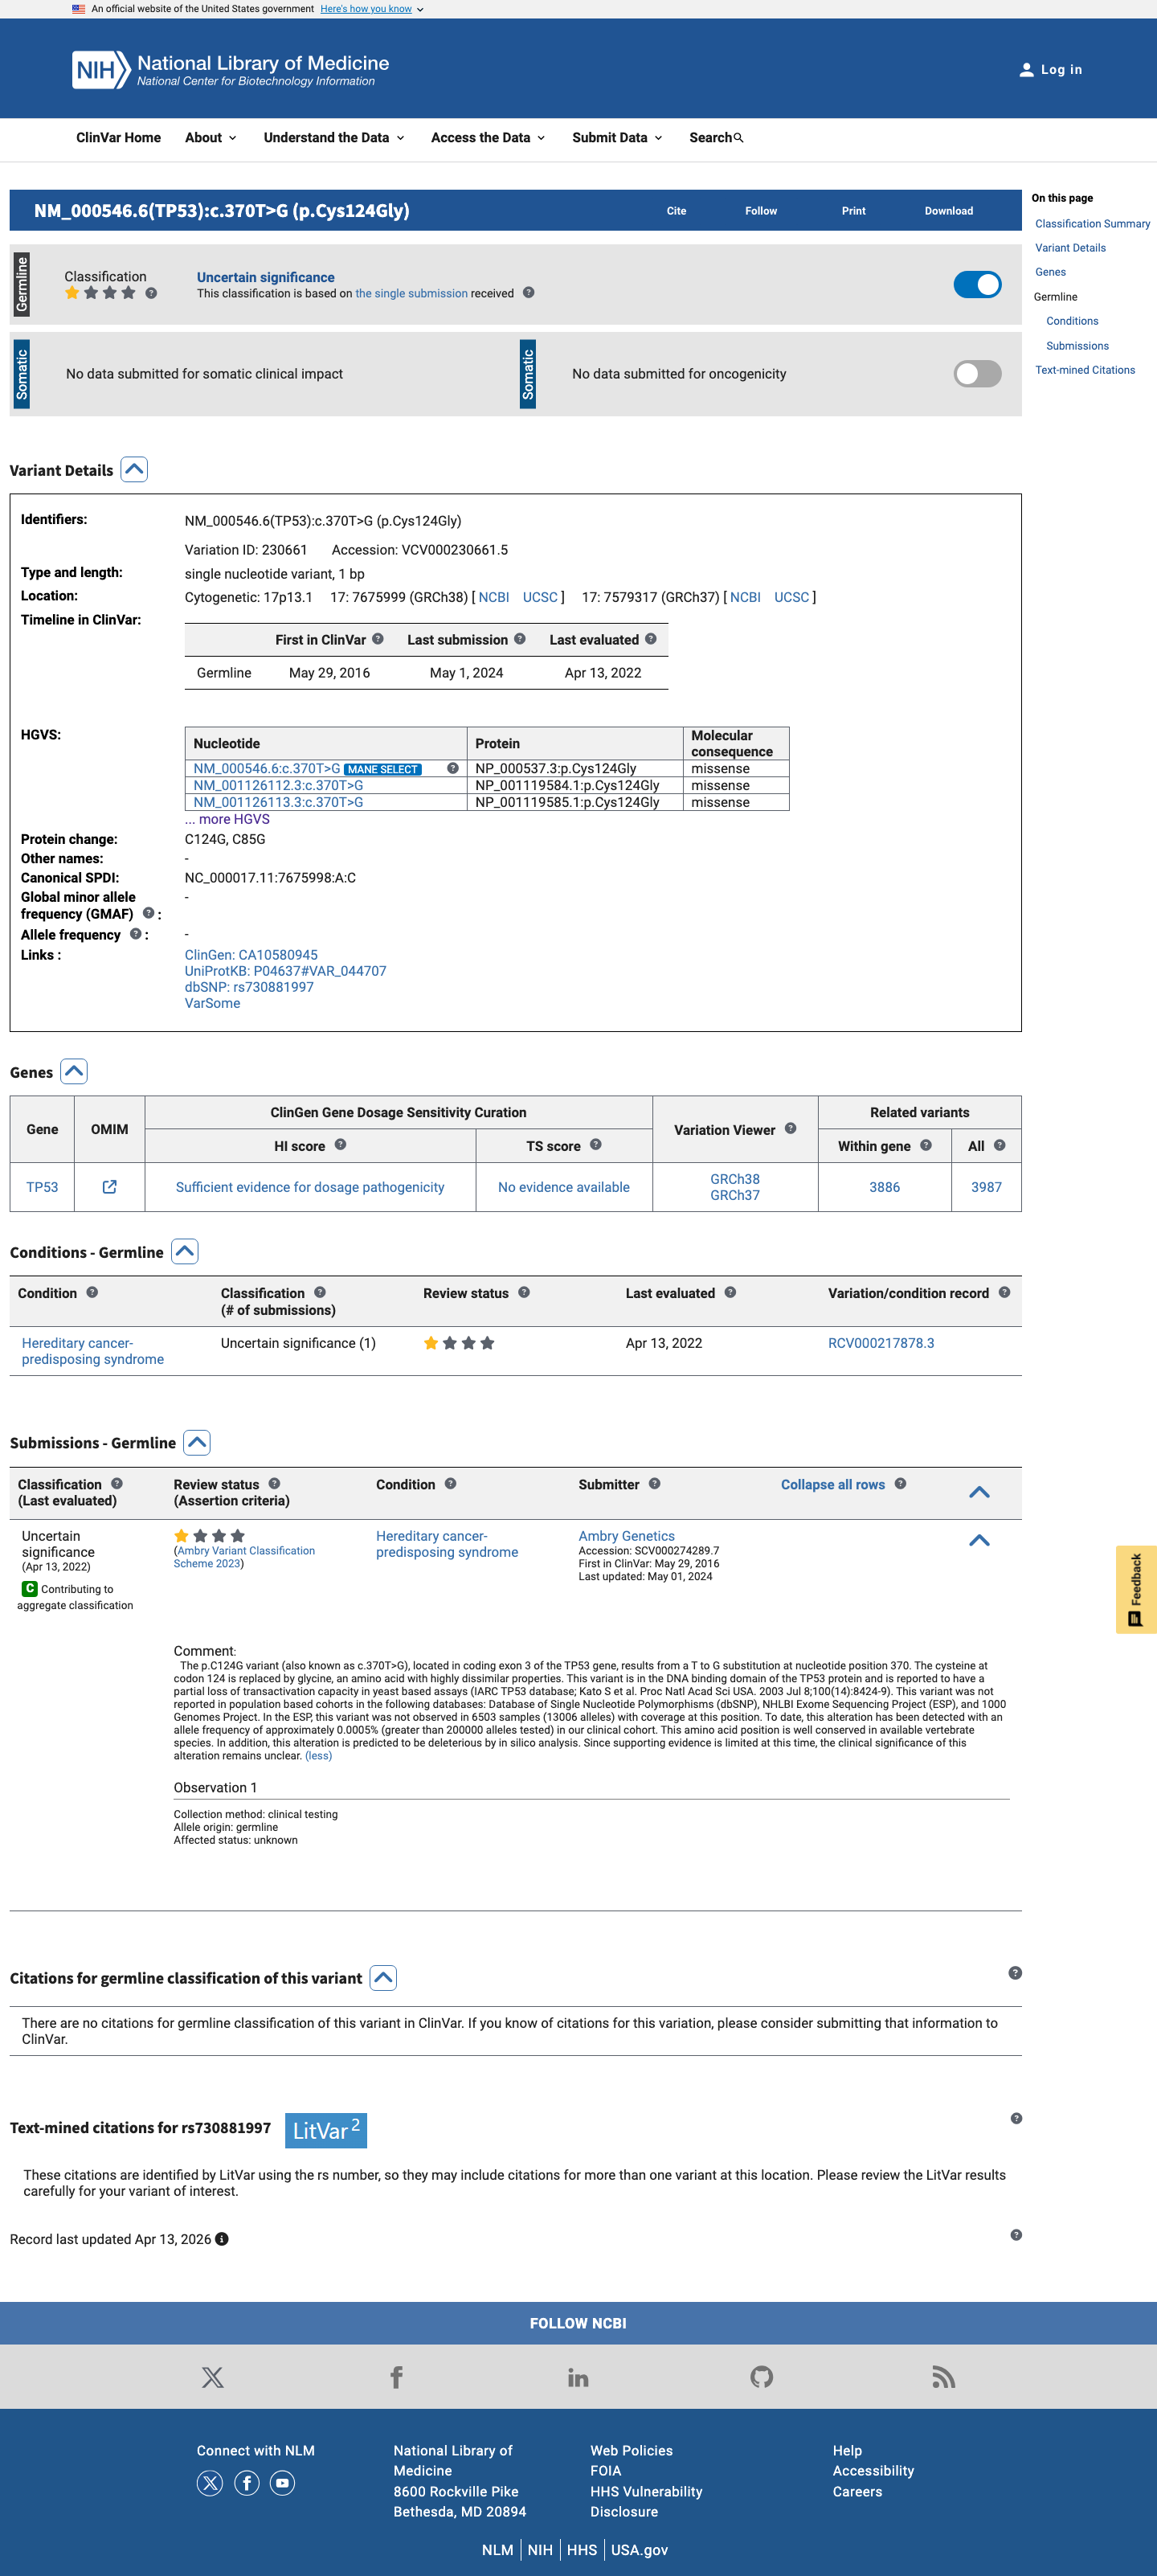
Task: Click help icon next to Within gene
Action: point(926,1146)
